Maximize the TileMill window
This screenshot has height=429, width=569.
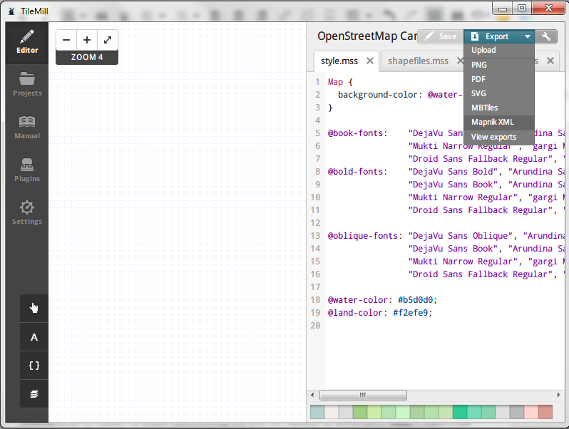[x=522, y=9]
